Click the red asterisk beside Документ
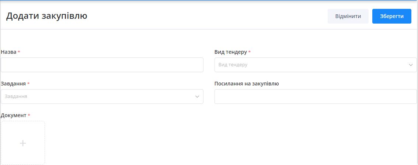This screenshot has height=165, width=418. pos(29,115)
